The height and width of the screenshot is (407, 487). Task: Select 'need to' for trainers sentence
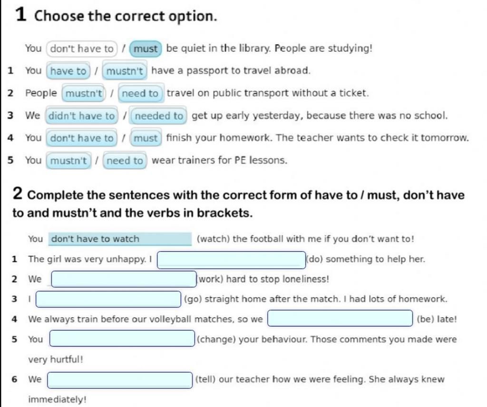pos(125,160)
